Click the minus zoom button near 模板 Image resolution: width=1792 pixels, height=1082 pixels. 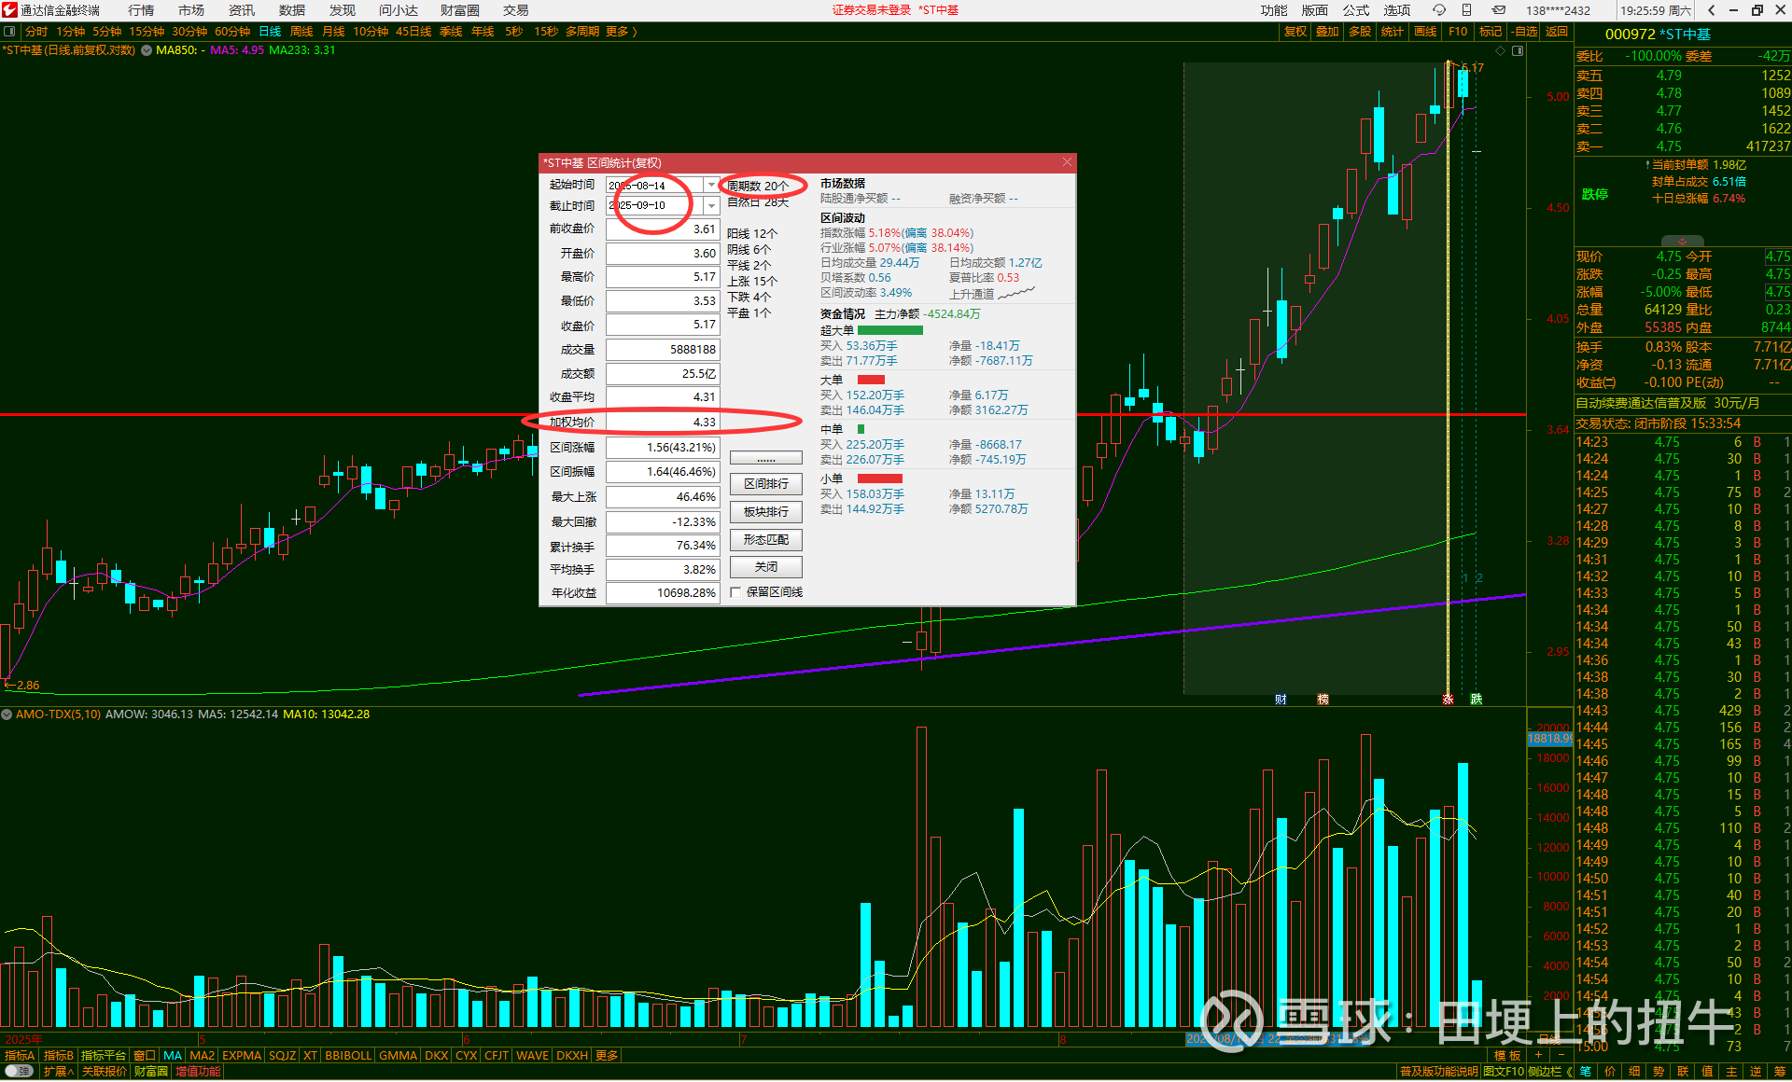tap(1560, 1055)
